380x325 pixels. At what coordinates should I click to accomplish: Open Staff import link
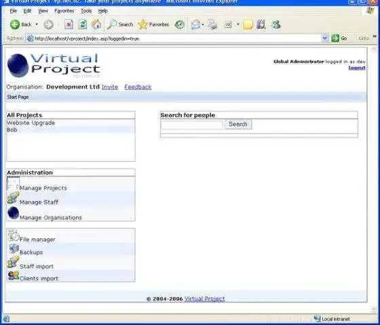coord(37,267)
